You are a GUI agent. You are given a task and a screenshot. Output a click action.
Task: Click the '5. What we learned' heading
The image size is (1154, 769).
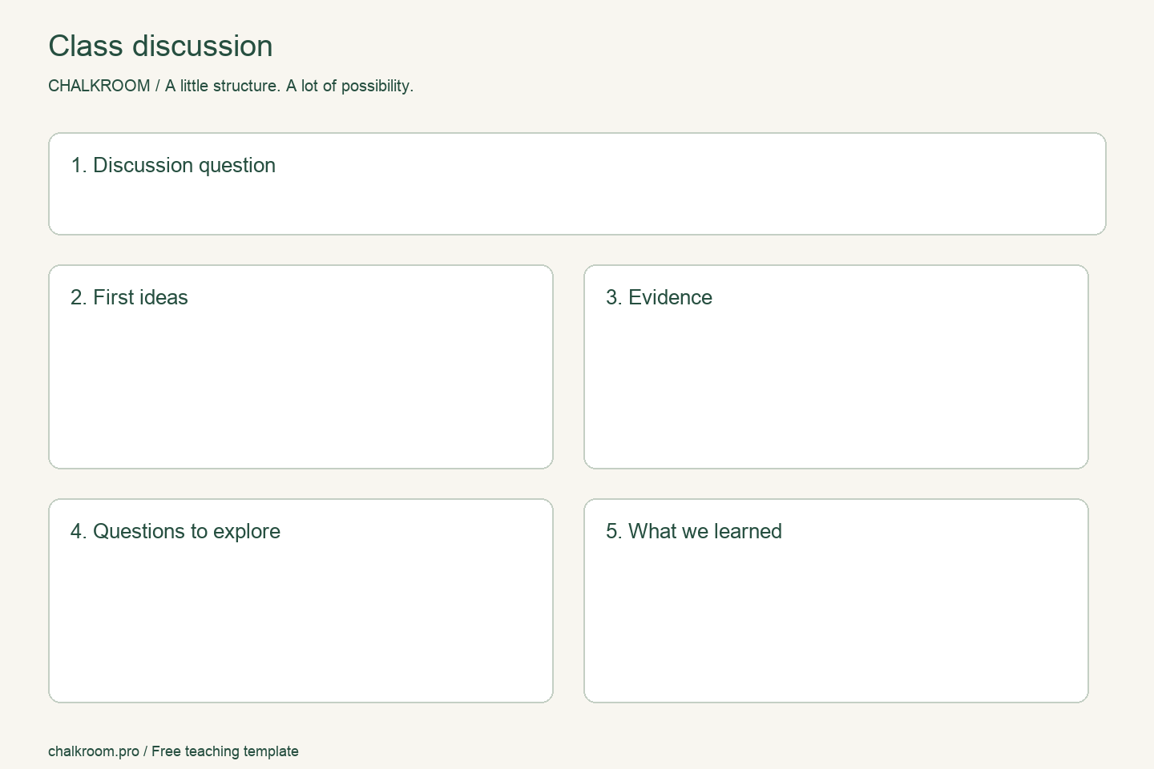pos(694,531)
